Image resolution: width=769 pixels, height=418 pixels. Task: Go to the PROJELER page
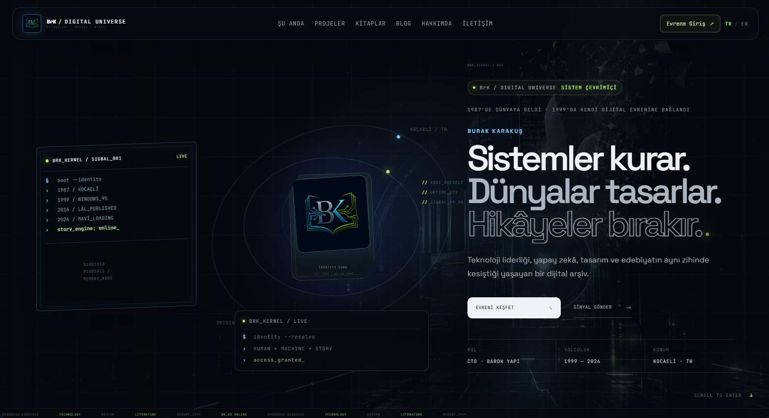tap(330, 24)
